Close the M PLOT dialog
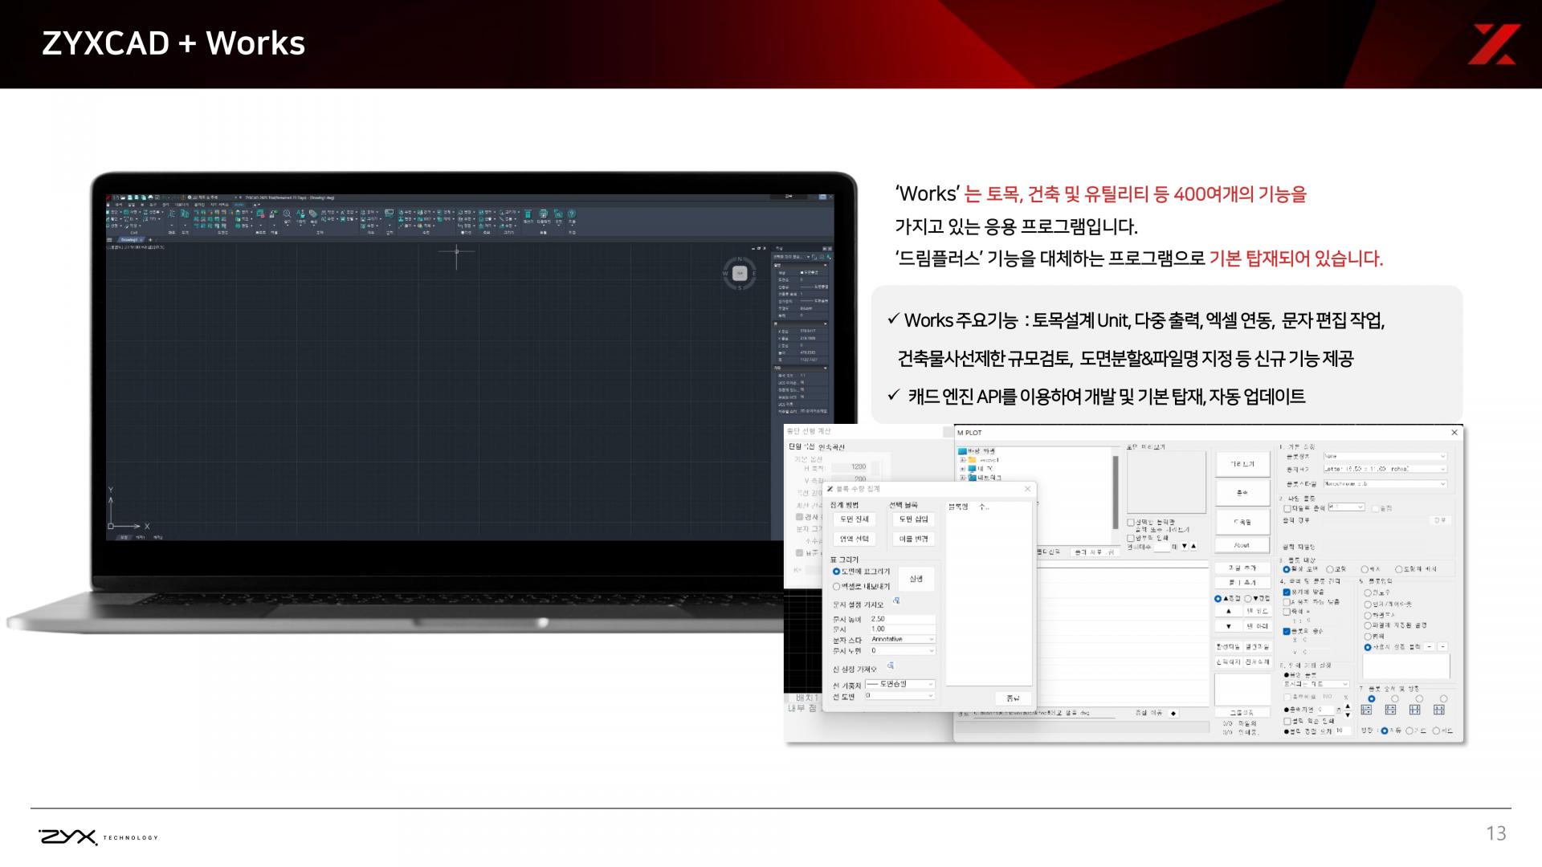The height and width of the screenshot is (867, 1542). click(x=1454, y=433)
